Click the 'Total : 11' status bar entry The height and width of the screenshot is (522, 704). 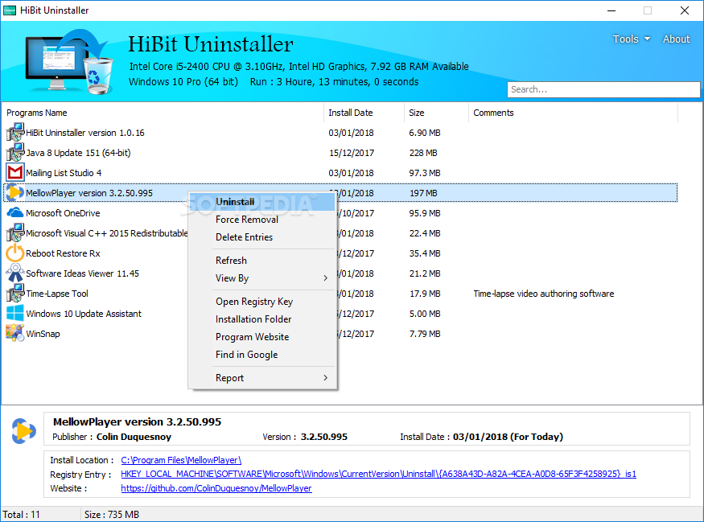pyautogui.click(x=21, y=515)
